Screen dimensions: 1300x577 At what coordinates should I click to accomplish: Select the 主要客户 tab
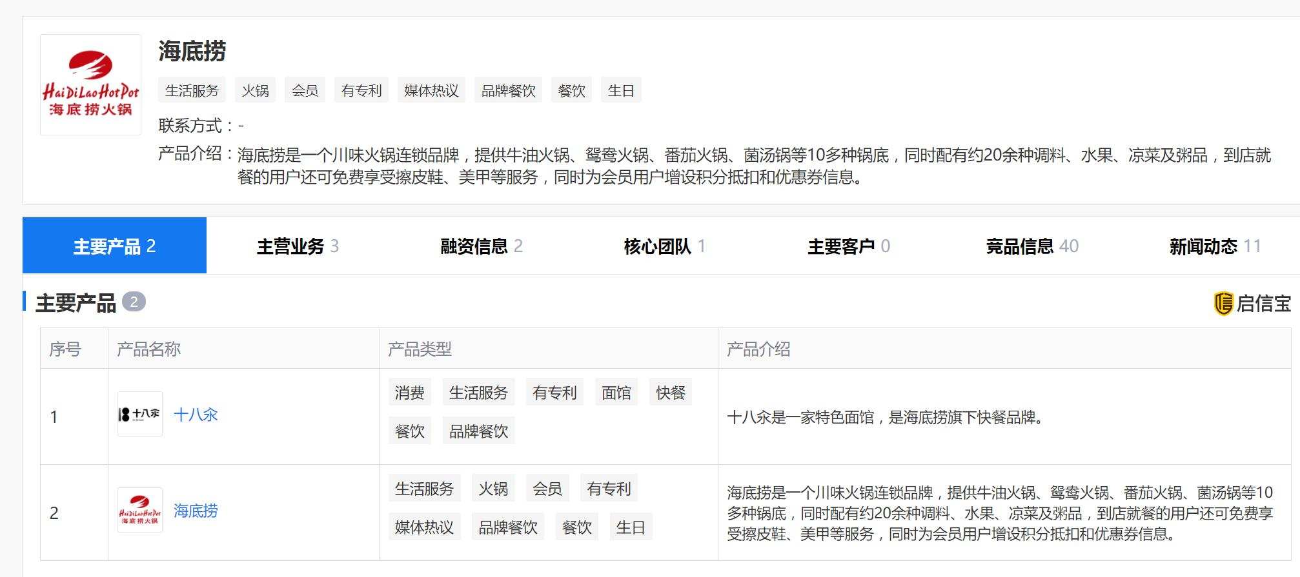pyautogui.click(x=849, y=246)
